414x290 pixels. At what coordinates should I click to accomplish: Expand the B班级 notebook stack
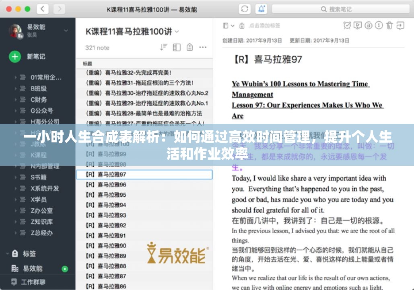click(16, 88)
